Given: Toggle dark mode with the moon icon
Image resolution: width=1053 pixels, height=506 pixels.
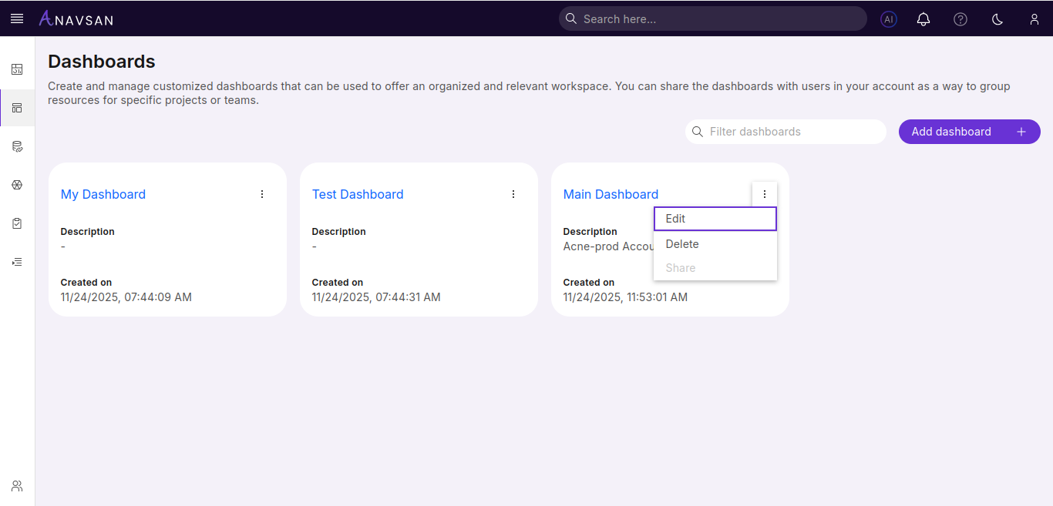Looking at the screenshot, I should click(997, 18).
